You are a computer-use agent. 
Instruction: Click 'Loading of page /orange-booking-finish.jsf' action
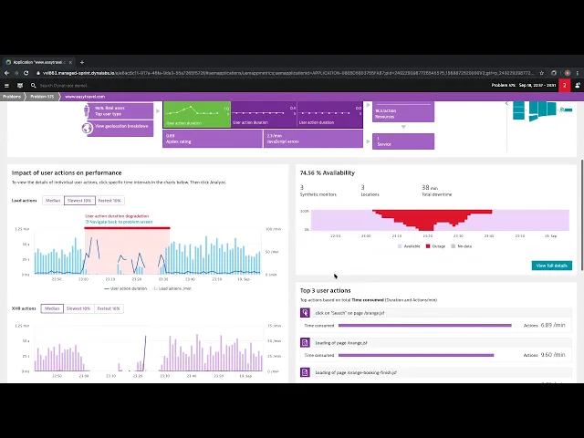[356, 372]
